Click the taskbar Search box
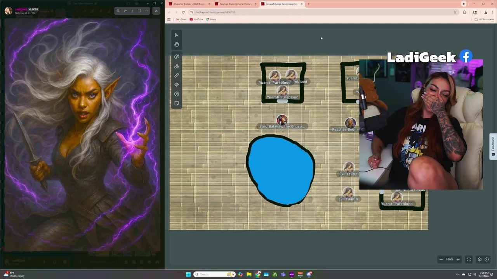 [215, 274]
